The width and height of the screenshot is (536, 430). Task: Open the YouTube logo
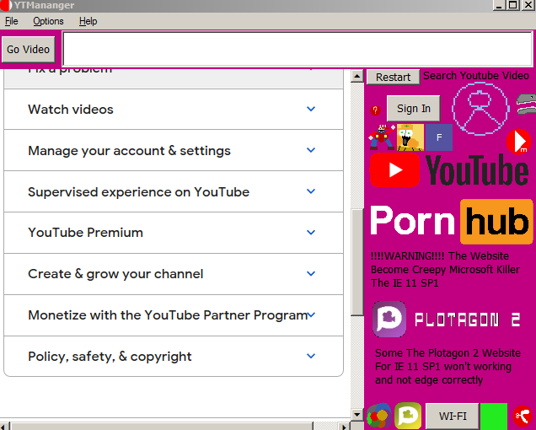click(449, 170)
